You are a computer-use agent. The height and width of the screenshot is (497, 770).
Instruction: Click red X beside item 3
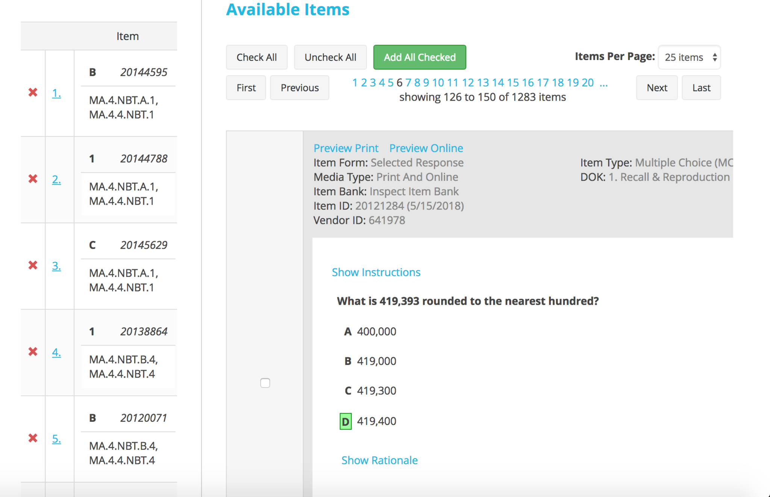point(33,265)
